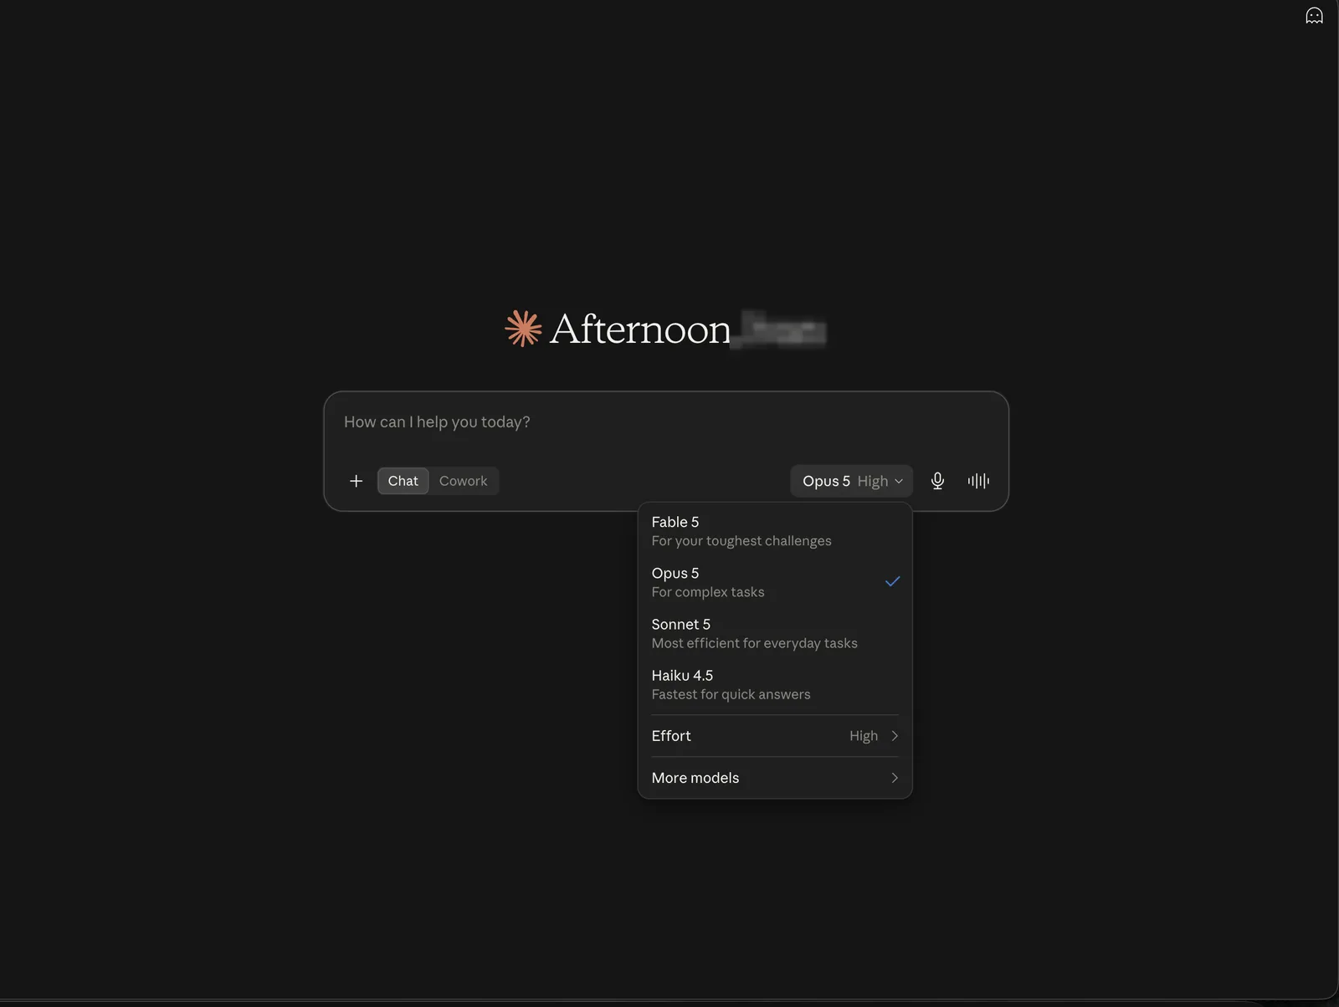Start dictation with the microphone icon

(937, 481)
